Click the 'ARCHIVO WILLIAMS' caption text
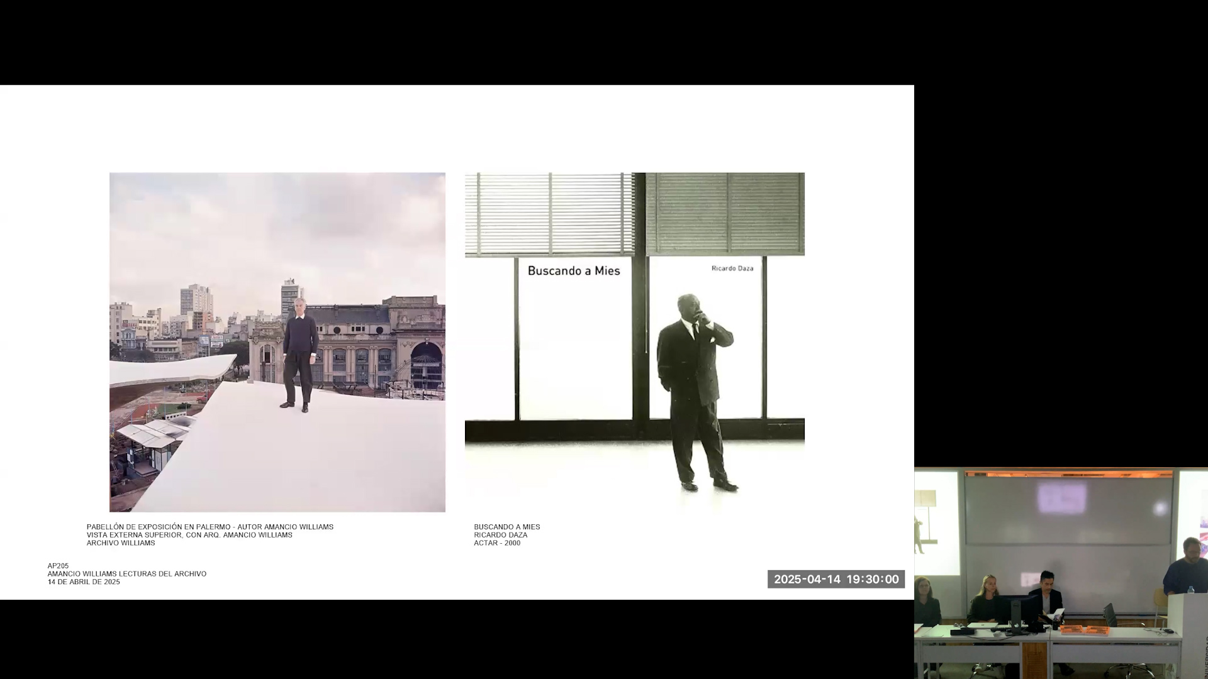Screen dimensions: 1208x679 120,543
